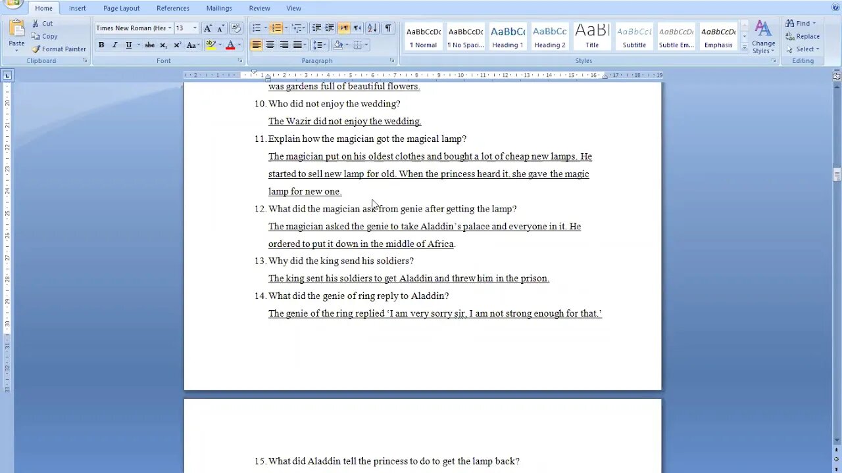This screenshot has height=473, width=842.
Task: Click the line spacing icon
Action: click(317, 45)
